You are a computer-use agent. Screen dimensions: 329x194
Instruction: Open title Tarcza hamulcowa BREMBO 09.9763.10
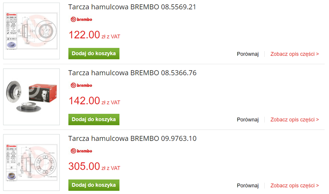coord(132,138)
